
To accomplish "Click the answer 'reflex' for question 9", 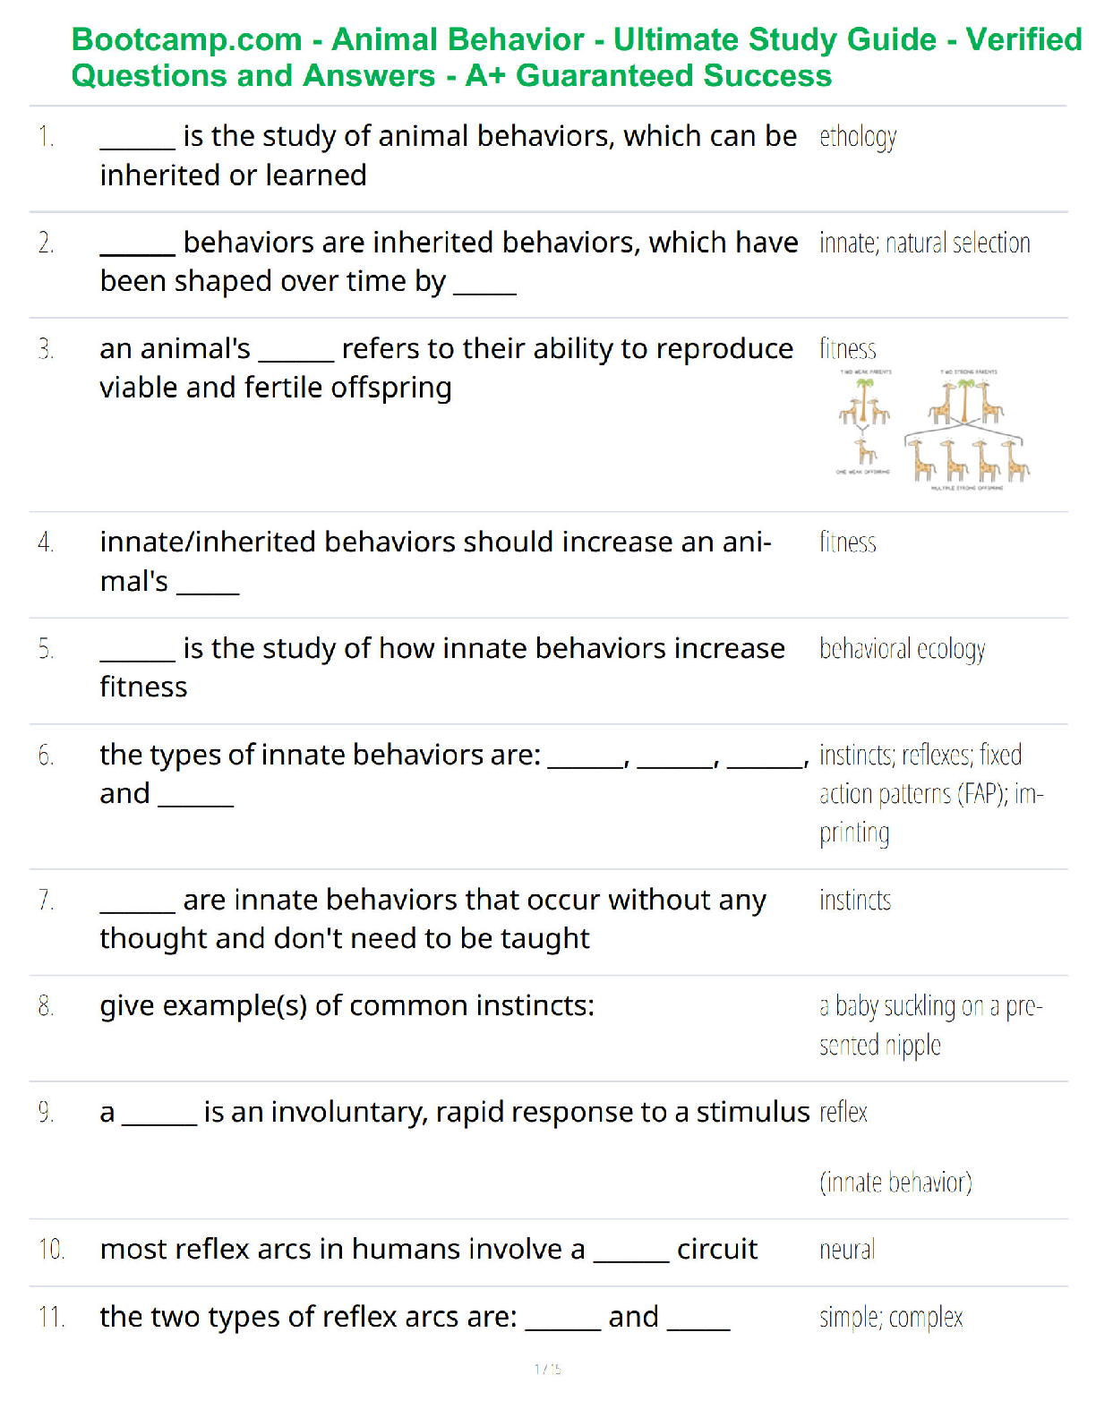I will 843,1112.
